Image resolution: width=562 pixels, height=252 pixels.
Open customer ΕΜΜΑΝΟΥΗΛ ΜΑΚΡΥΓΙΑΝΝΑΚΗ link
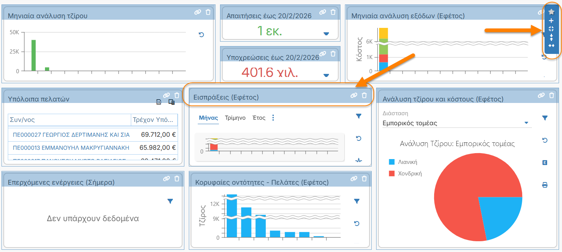(71, 148)
